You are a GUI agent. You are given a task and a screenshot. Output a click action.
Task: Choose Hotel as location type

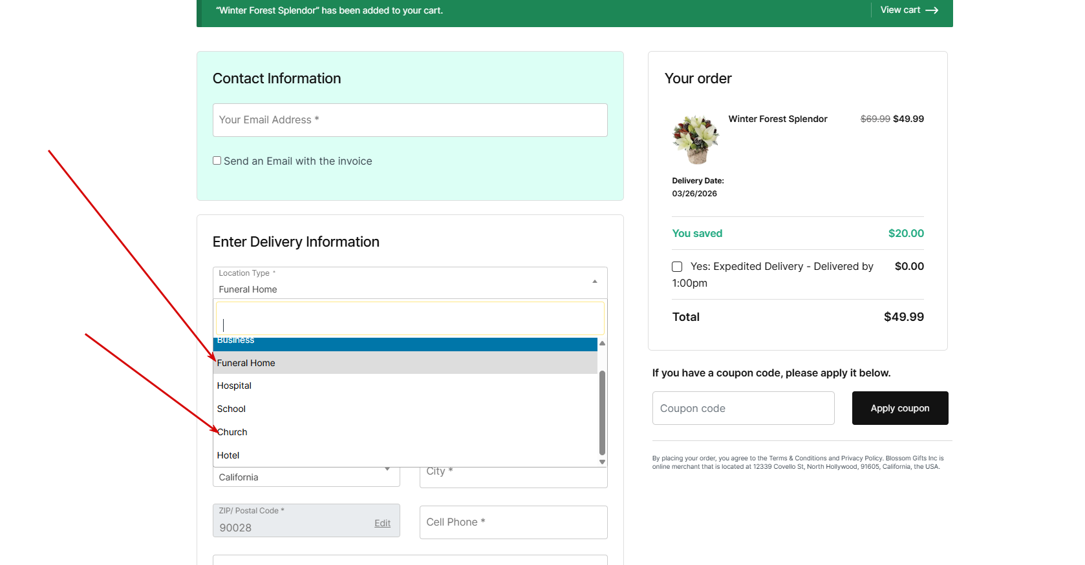click(228, 455)
